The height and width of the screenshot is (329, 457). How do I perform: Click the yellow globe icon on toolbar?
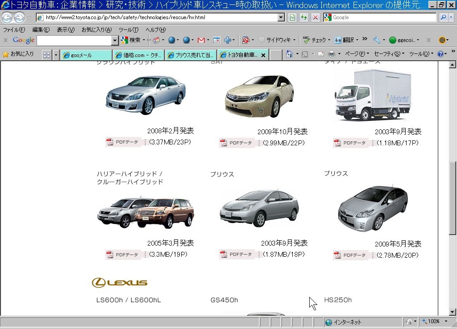(x=442, y=40)
